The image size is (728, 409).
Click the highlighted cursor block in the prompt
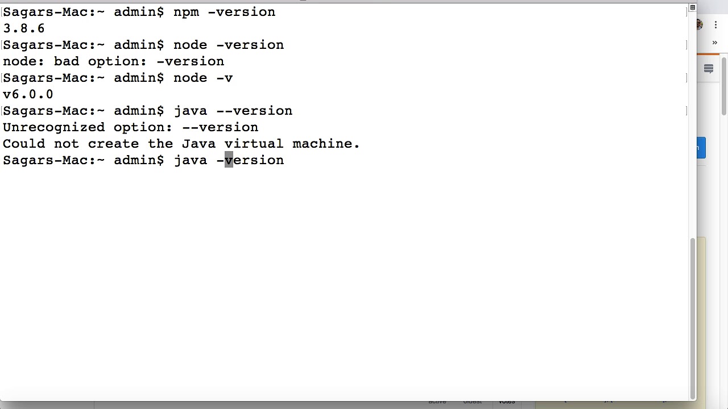click(x=229, y=160)
